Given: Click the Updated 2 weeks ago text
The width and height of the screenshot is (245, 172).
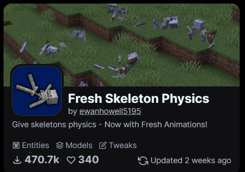Looking at the screenshot, I should (x=191, y=160).
